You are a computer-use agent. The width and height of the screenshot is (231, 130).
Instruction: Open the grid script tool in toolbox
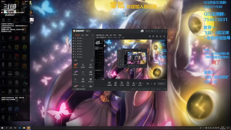(91, 80)
